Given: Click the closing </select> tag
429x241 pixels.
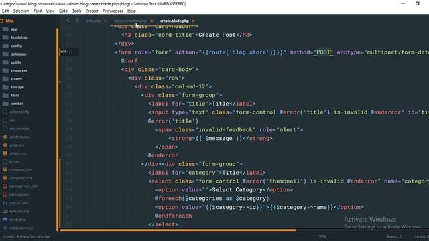Looking at the screenshot, I should pyautogui.click(x=163, y=224).
